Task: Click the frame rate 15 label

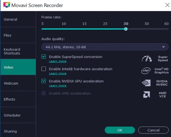Action: click(x=84, y=24)
